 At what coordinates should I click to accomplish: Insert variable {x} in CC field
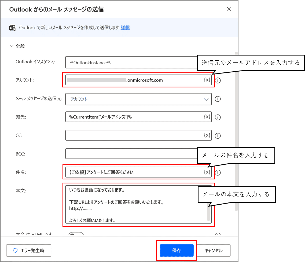coord(207,135)
